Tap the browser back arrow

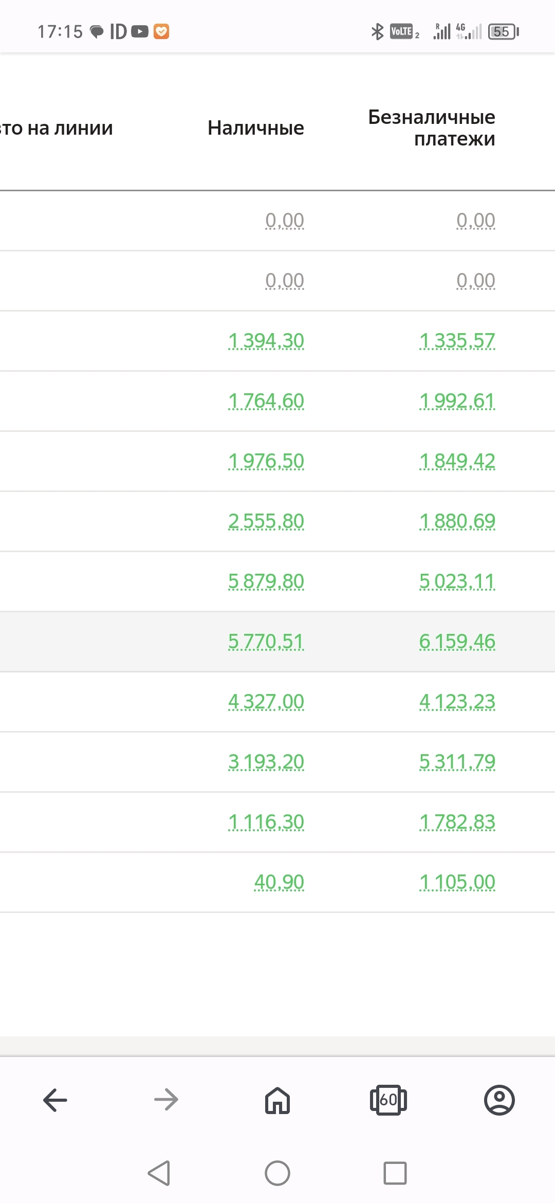(x=55, y=1100)
